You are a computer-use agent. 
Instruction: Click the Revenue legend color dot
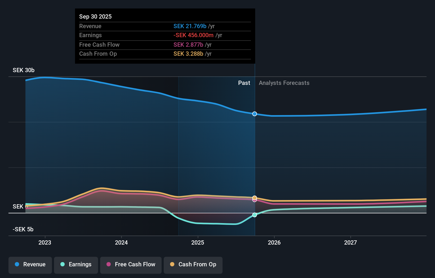[17, 264]
